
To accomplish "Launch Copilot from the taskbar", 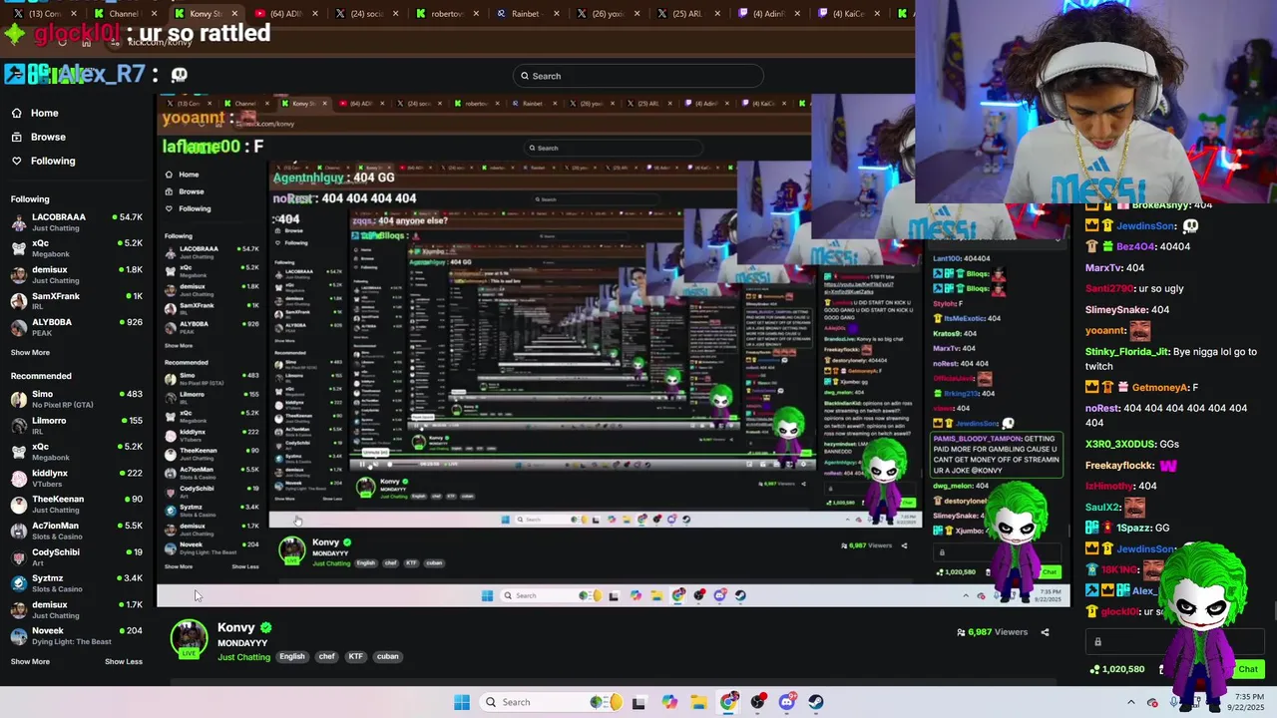I will tap(669, 702).
